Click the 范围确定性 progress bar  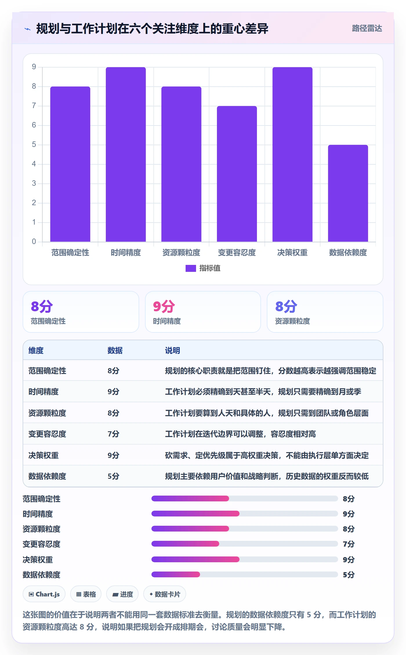(245, 498)
